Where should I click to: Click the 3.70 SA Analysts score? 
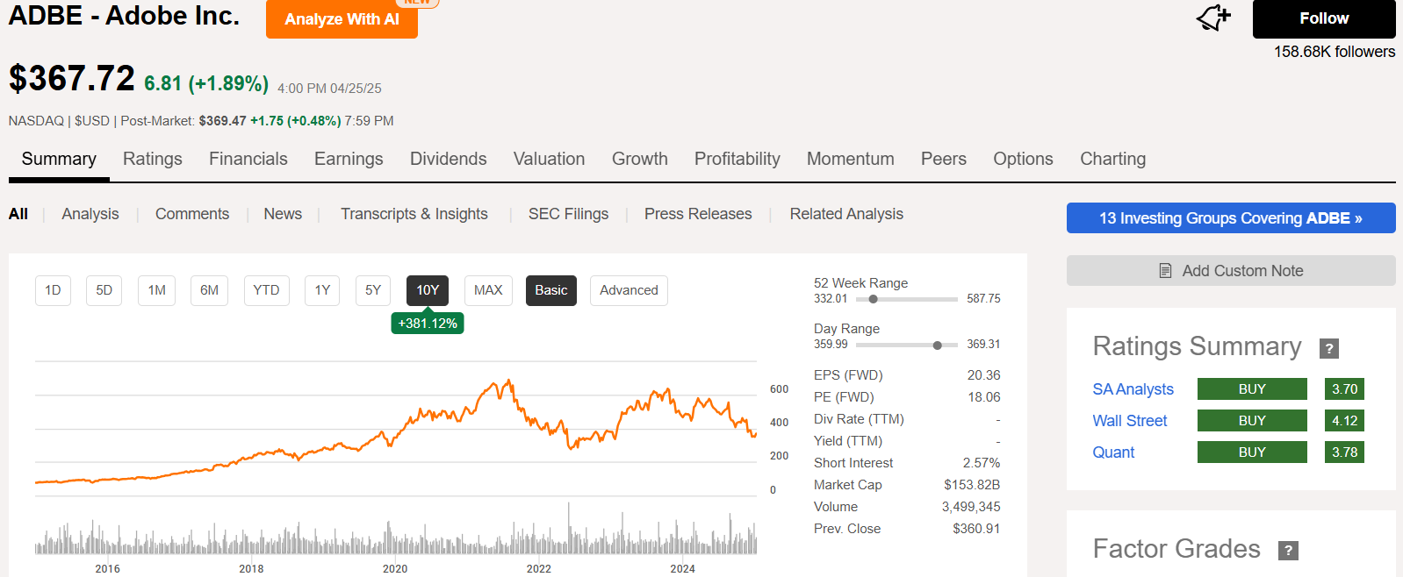[1344, 389]
